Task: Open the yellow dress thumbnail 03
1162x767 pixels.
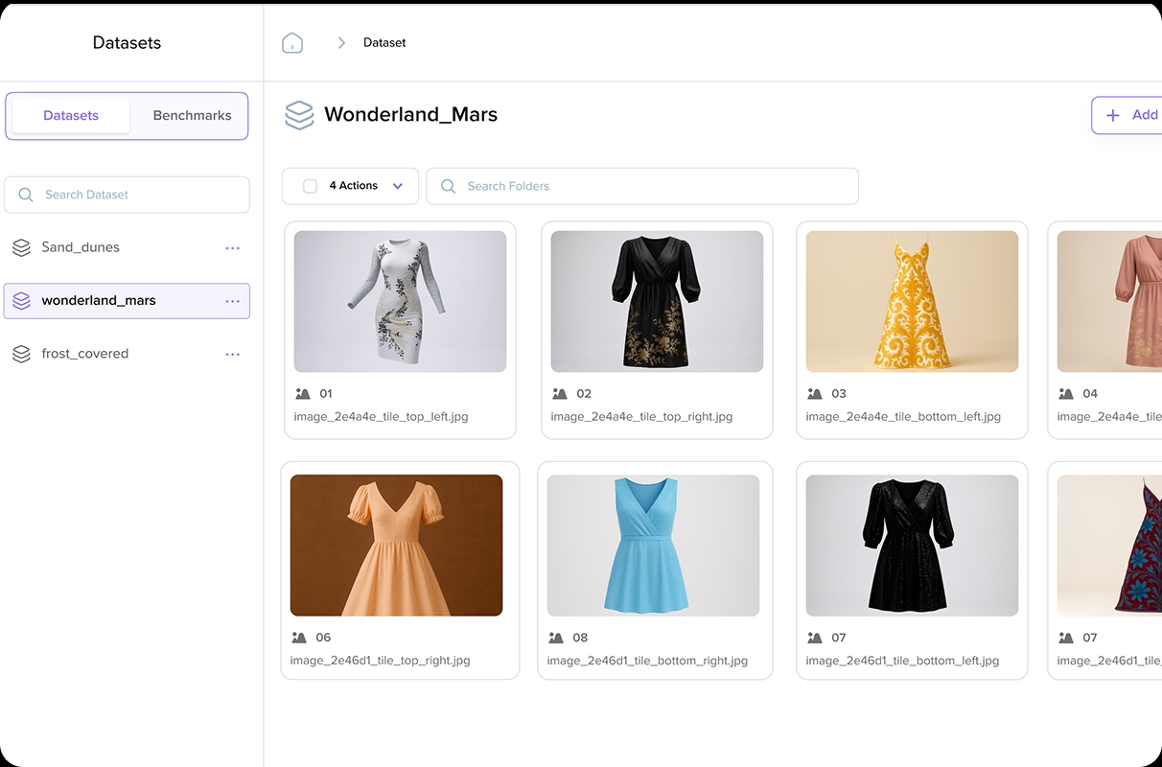Action: [912, 301]
